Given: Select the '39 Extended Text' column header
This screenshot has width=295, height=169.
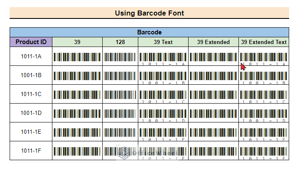Looking at the screenshot, I should 264,42.
